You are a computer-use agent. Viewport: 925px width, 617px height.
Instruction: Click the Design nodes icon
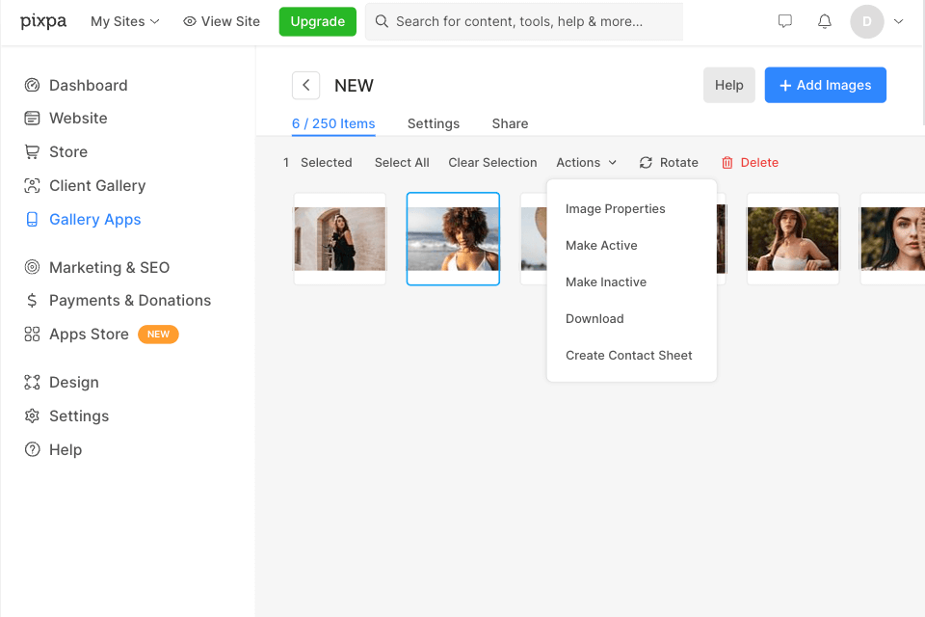[32, 382]
